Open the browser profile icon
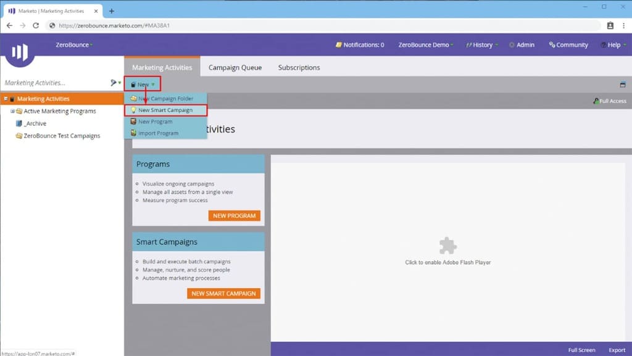Viewport: 632px width, 356px height. tap(610, 25)
